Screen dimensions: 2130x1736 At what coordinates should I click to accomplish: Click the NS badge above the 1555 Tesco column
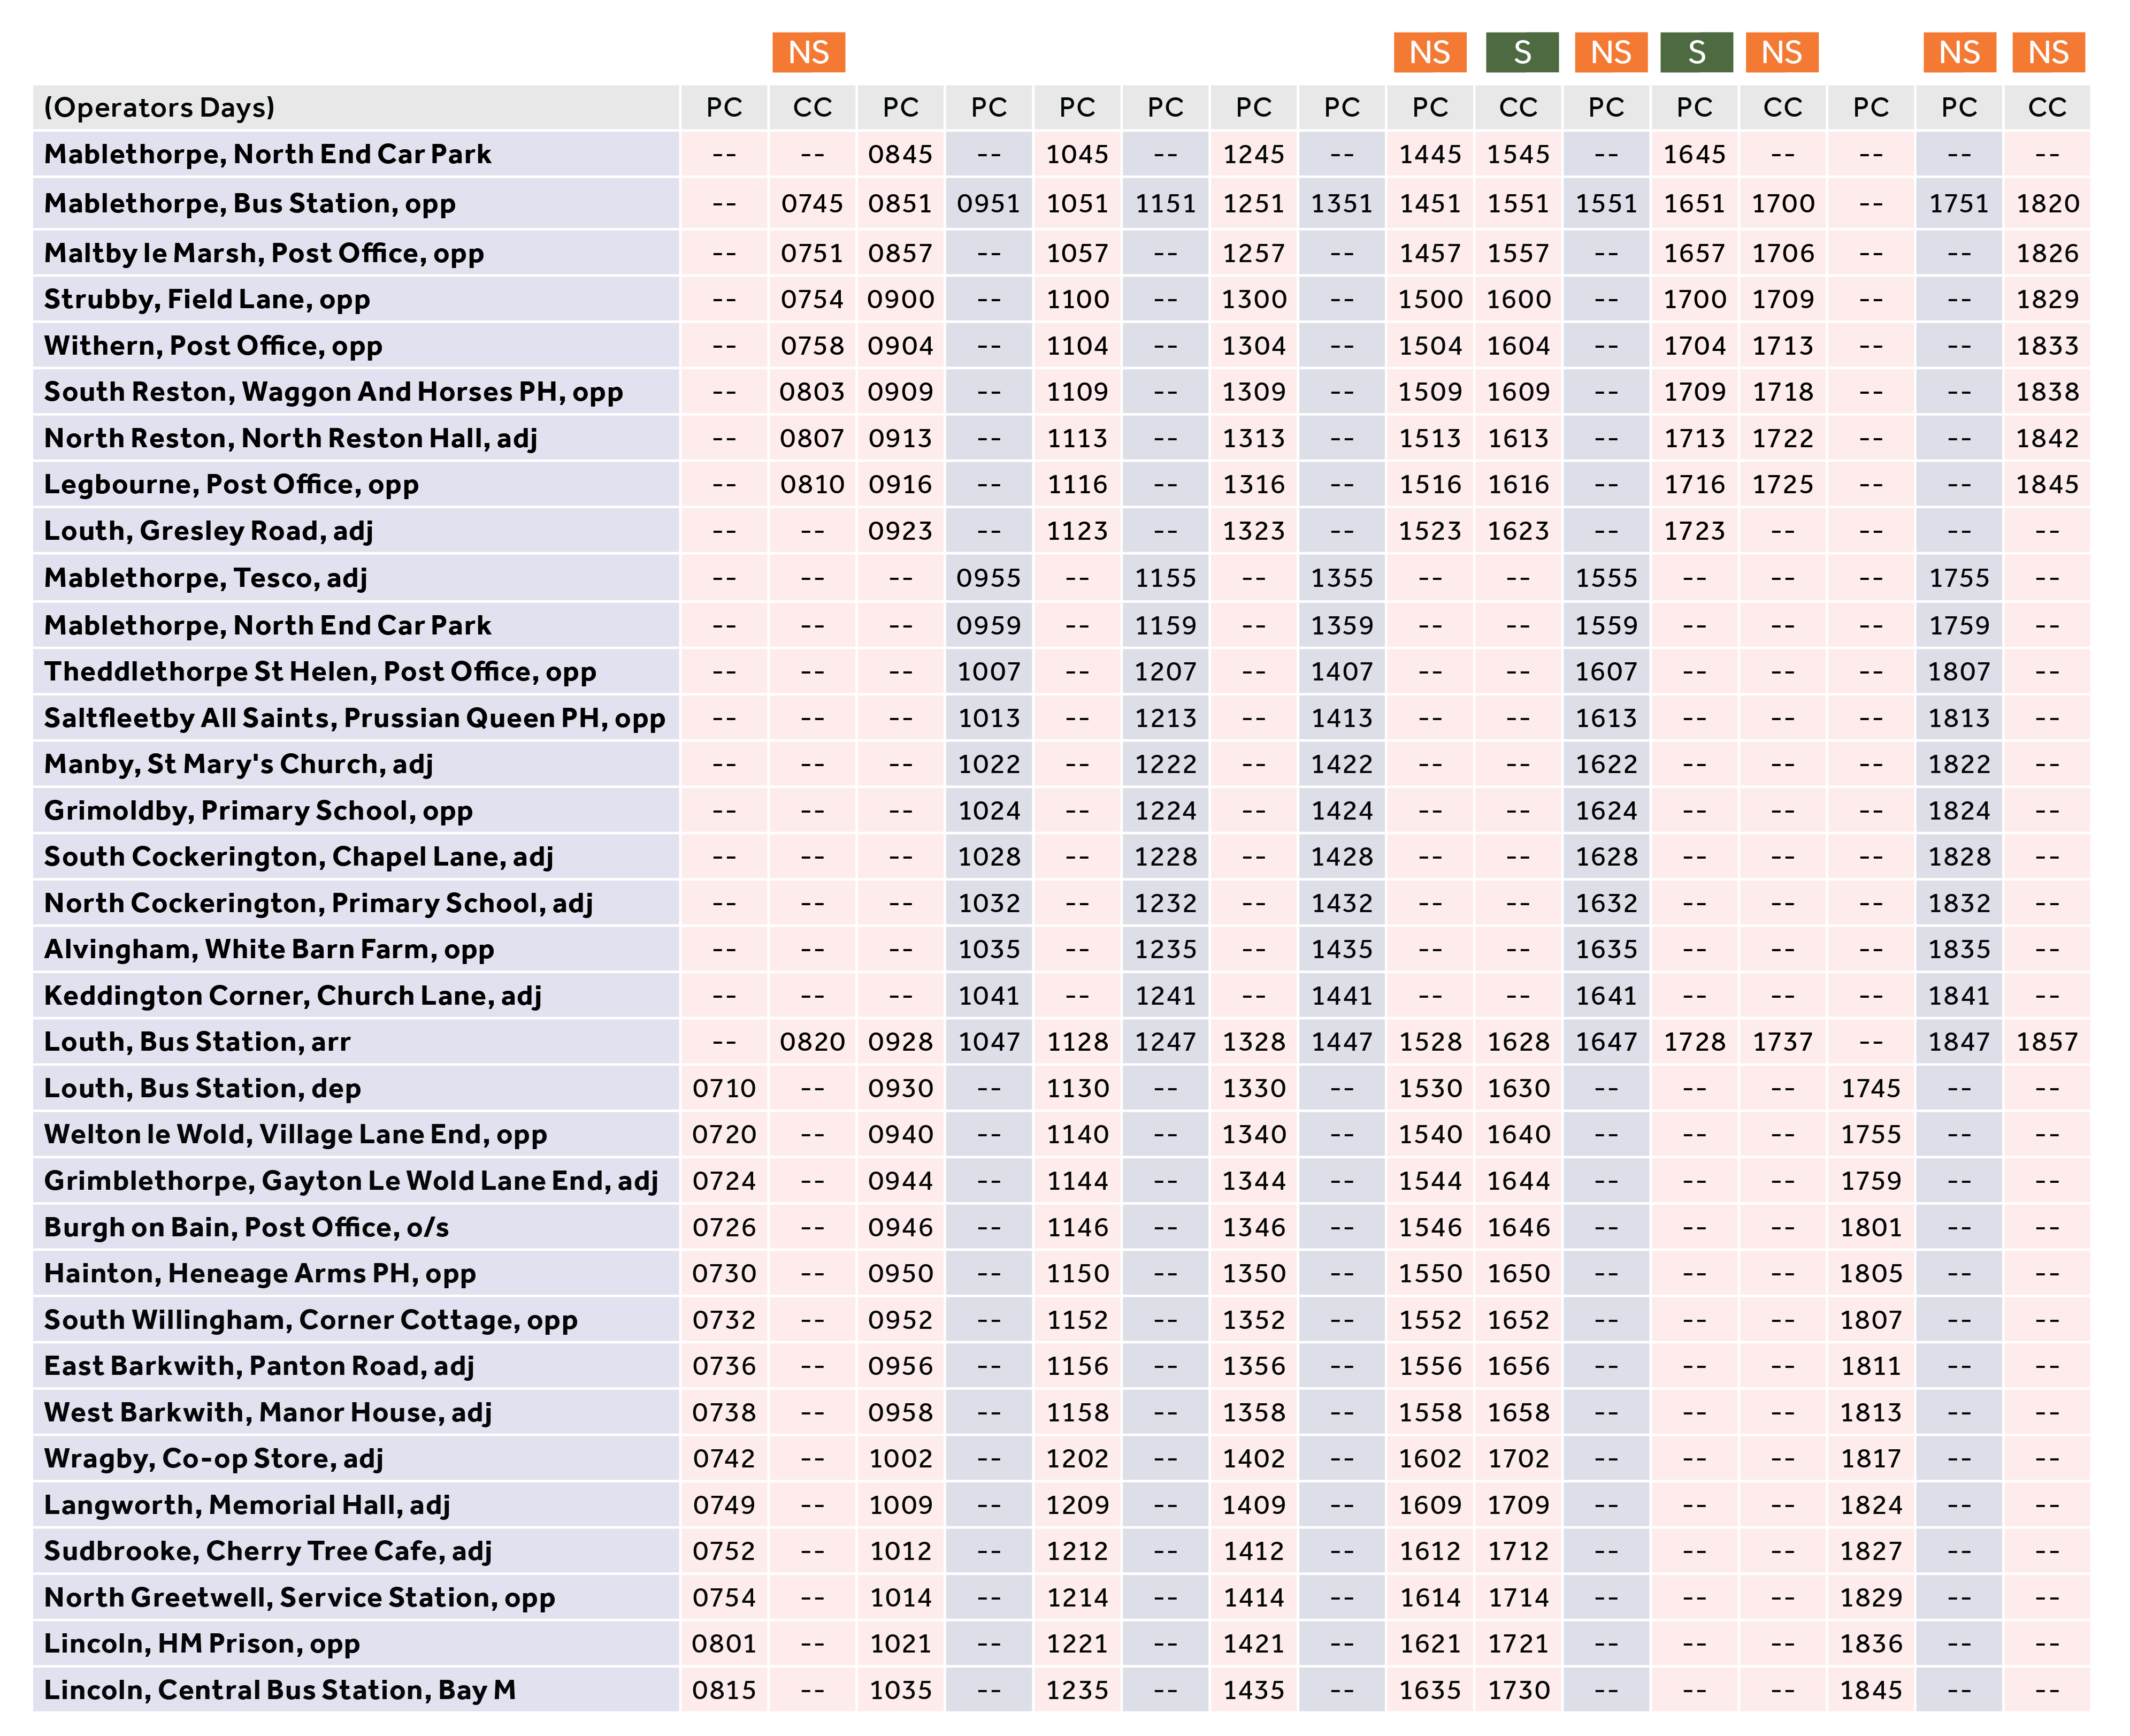point(1610,52)
